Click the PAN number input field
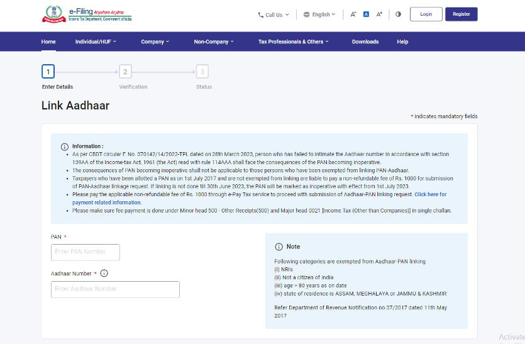The width and height of the screenshot is (525, 344). (86, 252)
